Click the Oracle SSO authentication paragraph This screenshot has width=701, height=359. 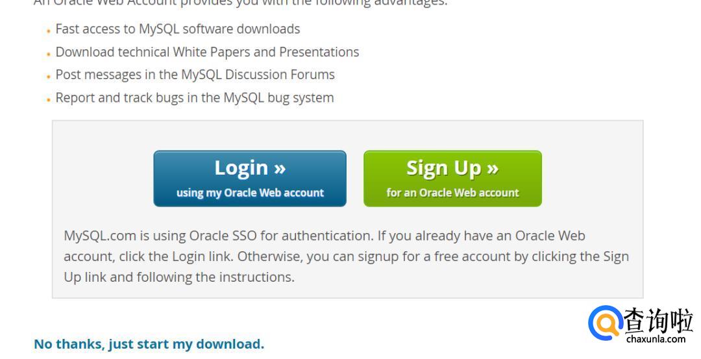point(346,256)
